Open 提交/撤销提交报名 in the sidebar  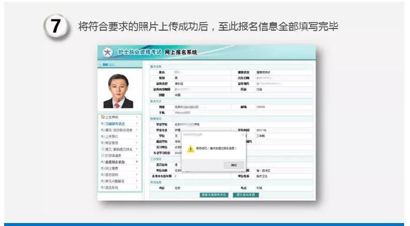tap(119, 149)
